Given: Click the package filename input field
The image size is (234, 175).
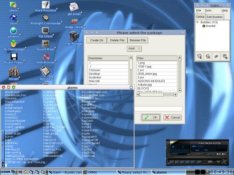Looking at the screenshot, I should (158, 109).
